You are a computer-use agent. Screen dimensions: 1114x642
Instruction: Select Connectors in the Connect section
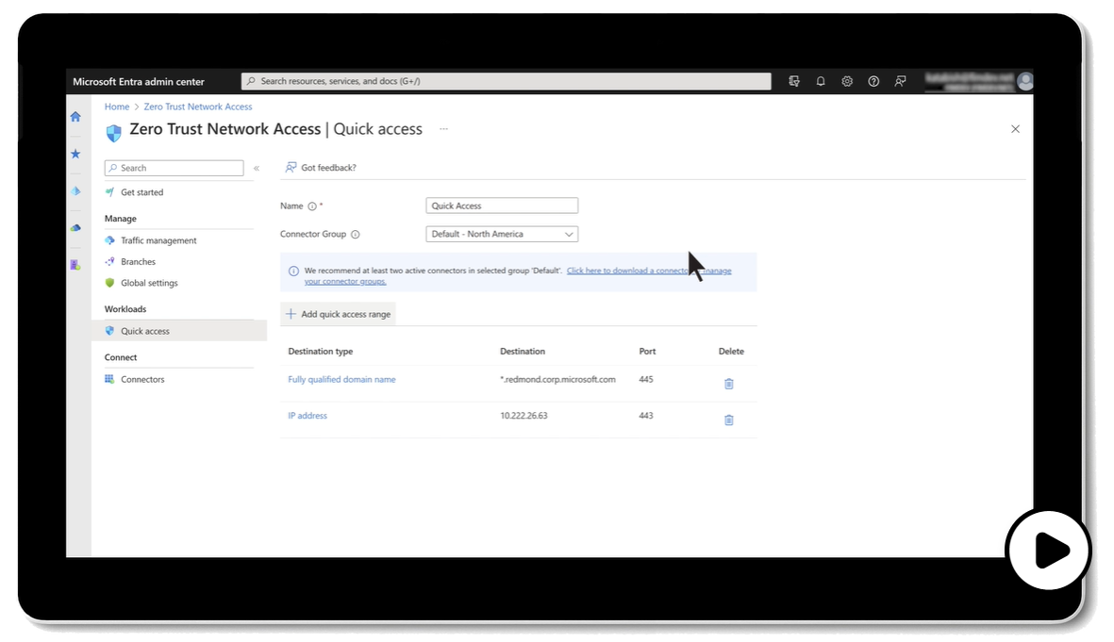[x=142, y=379]
